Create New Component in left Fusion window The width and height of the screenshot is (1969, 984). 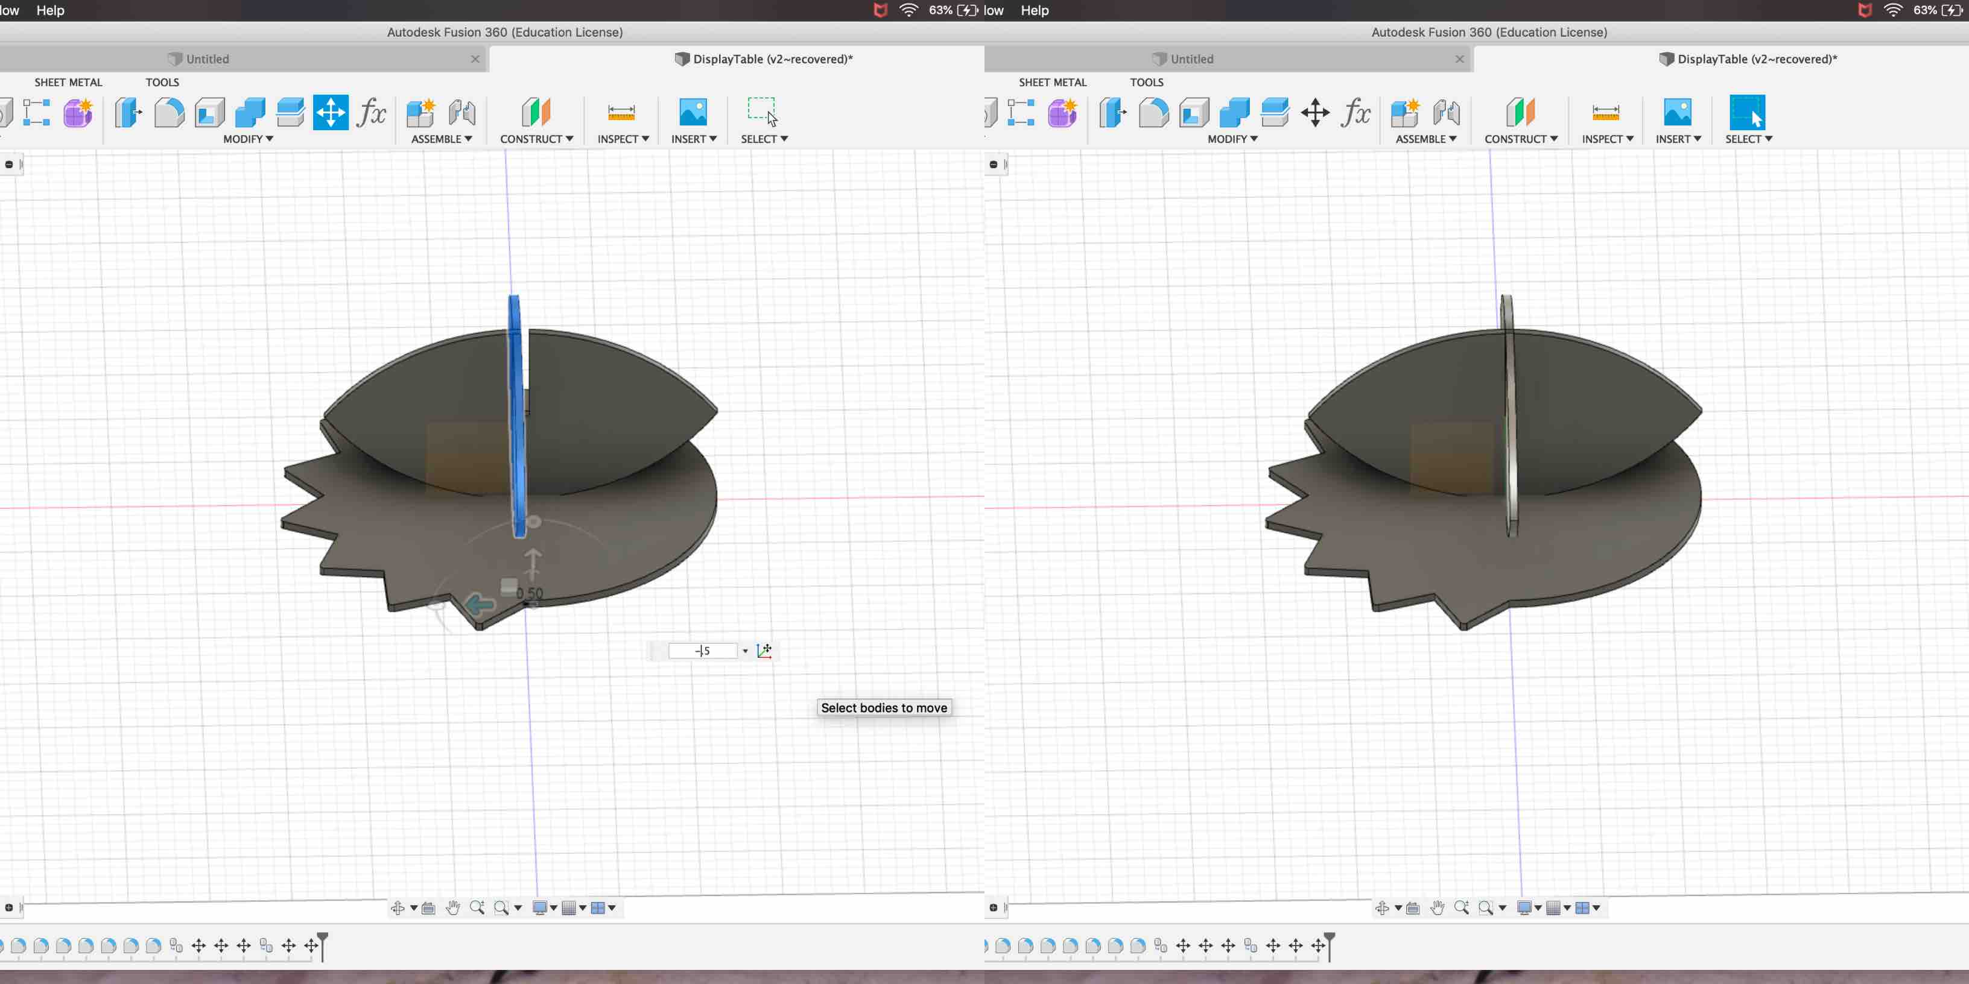tap(420, 113)
